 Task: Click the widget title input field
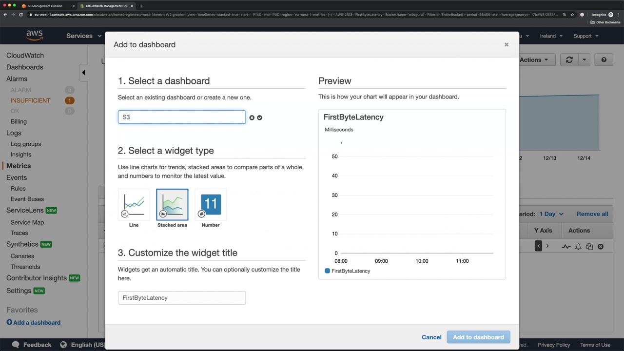click(x=181, y=298)
